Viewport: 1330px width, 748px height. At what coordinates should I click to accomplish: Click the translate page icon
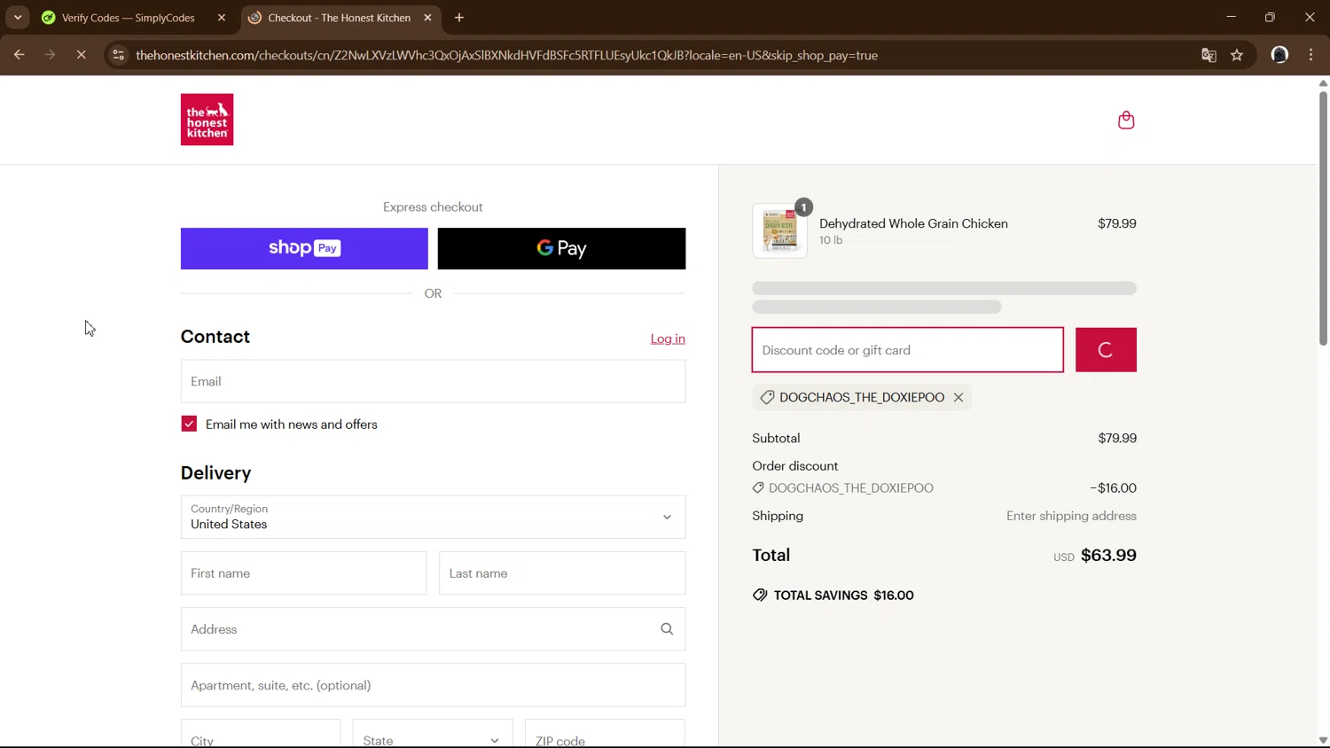click(1209, 55)
